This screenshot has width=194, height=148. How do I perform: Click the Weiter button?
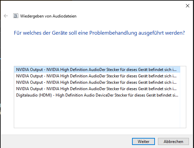tap(143, 142)
